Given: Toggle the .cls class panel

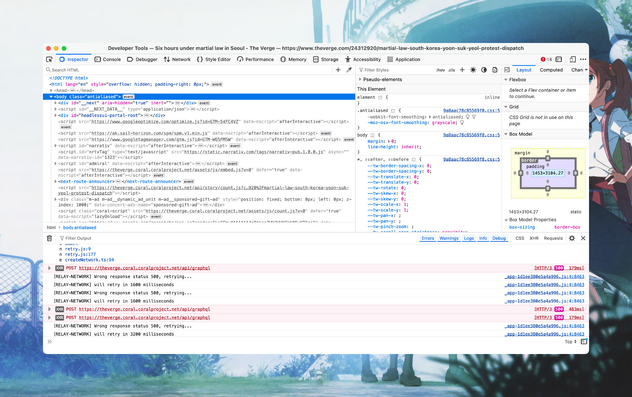Looking at the screenshot, I should tap(451, 70).
